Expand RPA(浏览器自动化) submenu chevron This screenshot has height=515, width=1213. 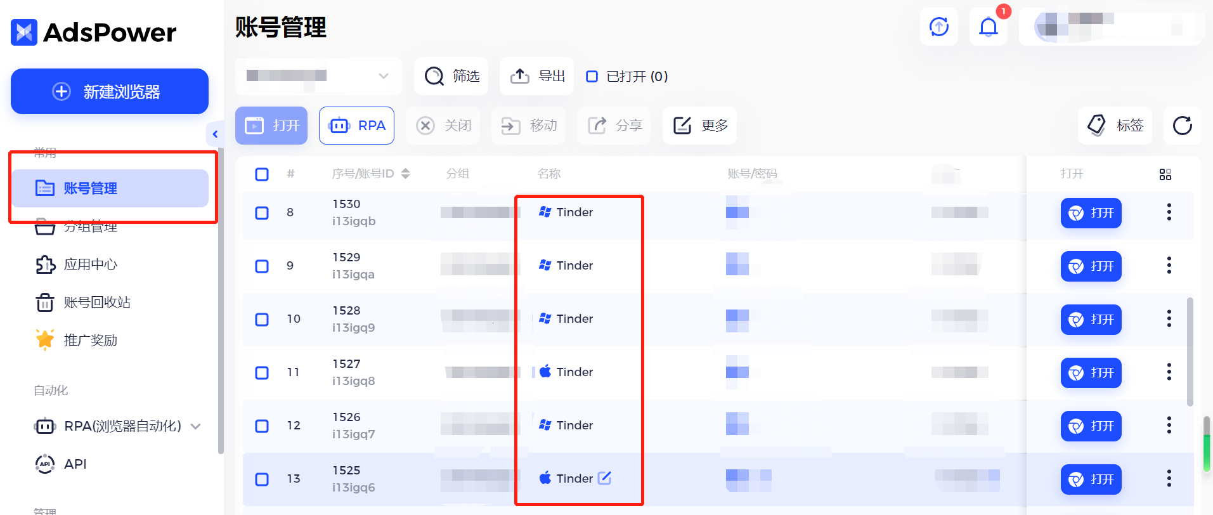196,426
